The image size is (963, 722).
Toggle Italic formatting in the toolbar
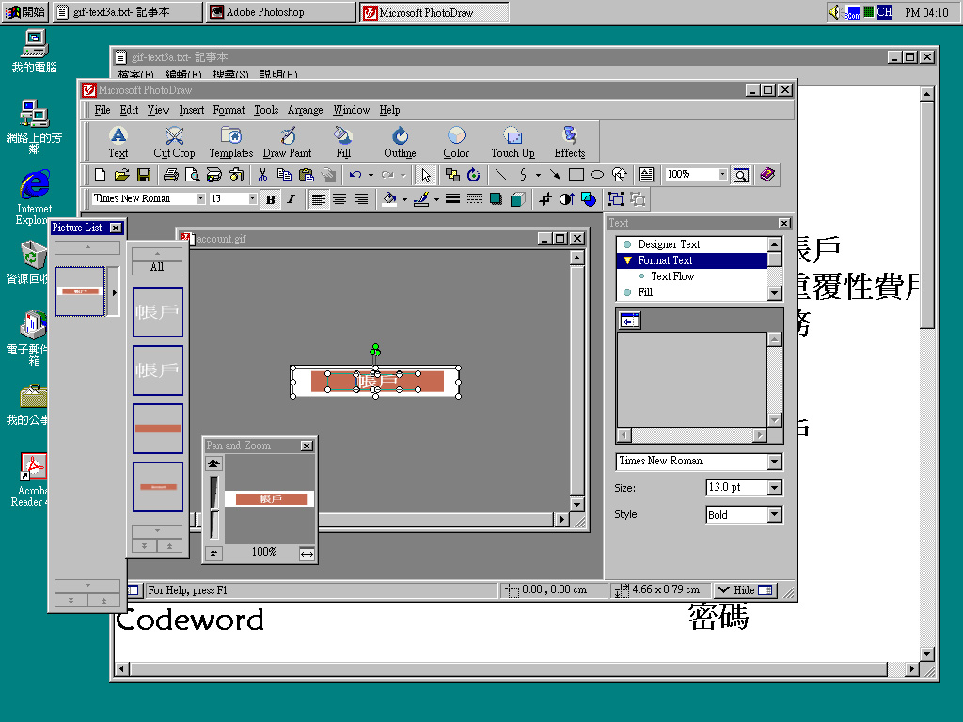292,199
